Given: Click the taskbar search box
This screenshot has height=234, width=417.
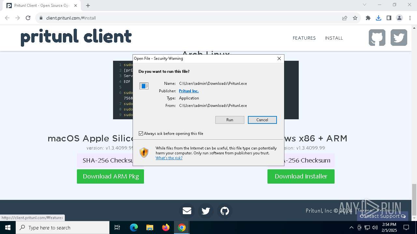Looking at the screenshot, I should pyautogui.click(x=63, y=227).
